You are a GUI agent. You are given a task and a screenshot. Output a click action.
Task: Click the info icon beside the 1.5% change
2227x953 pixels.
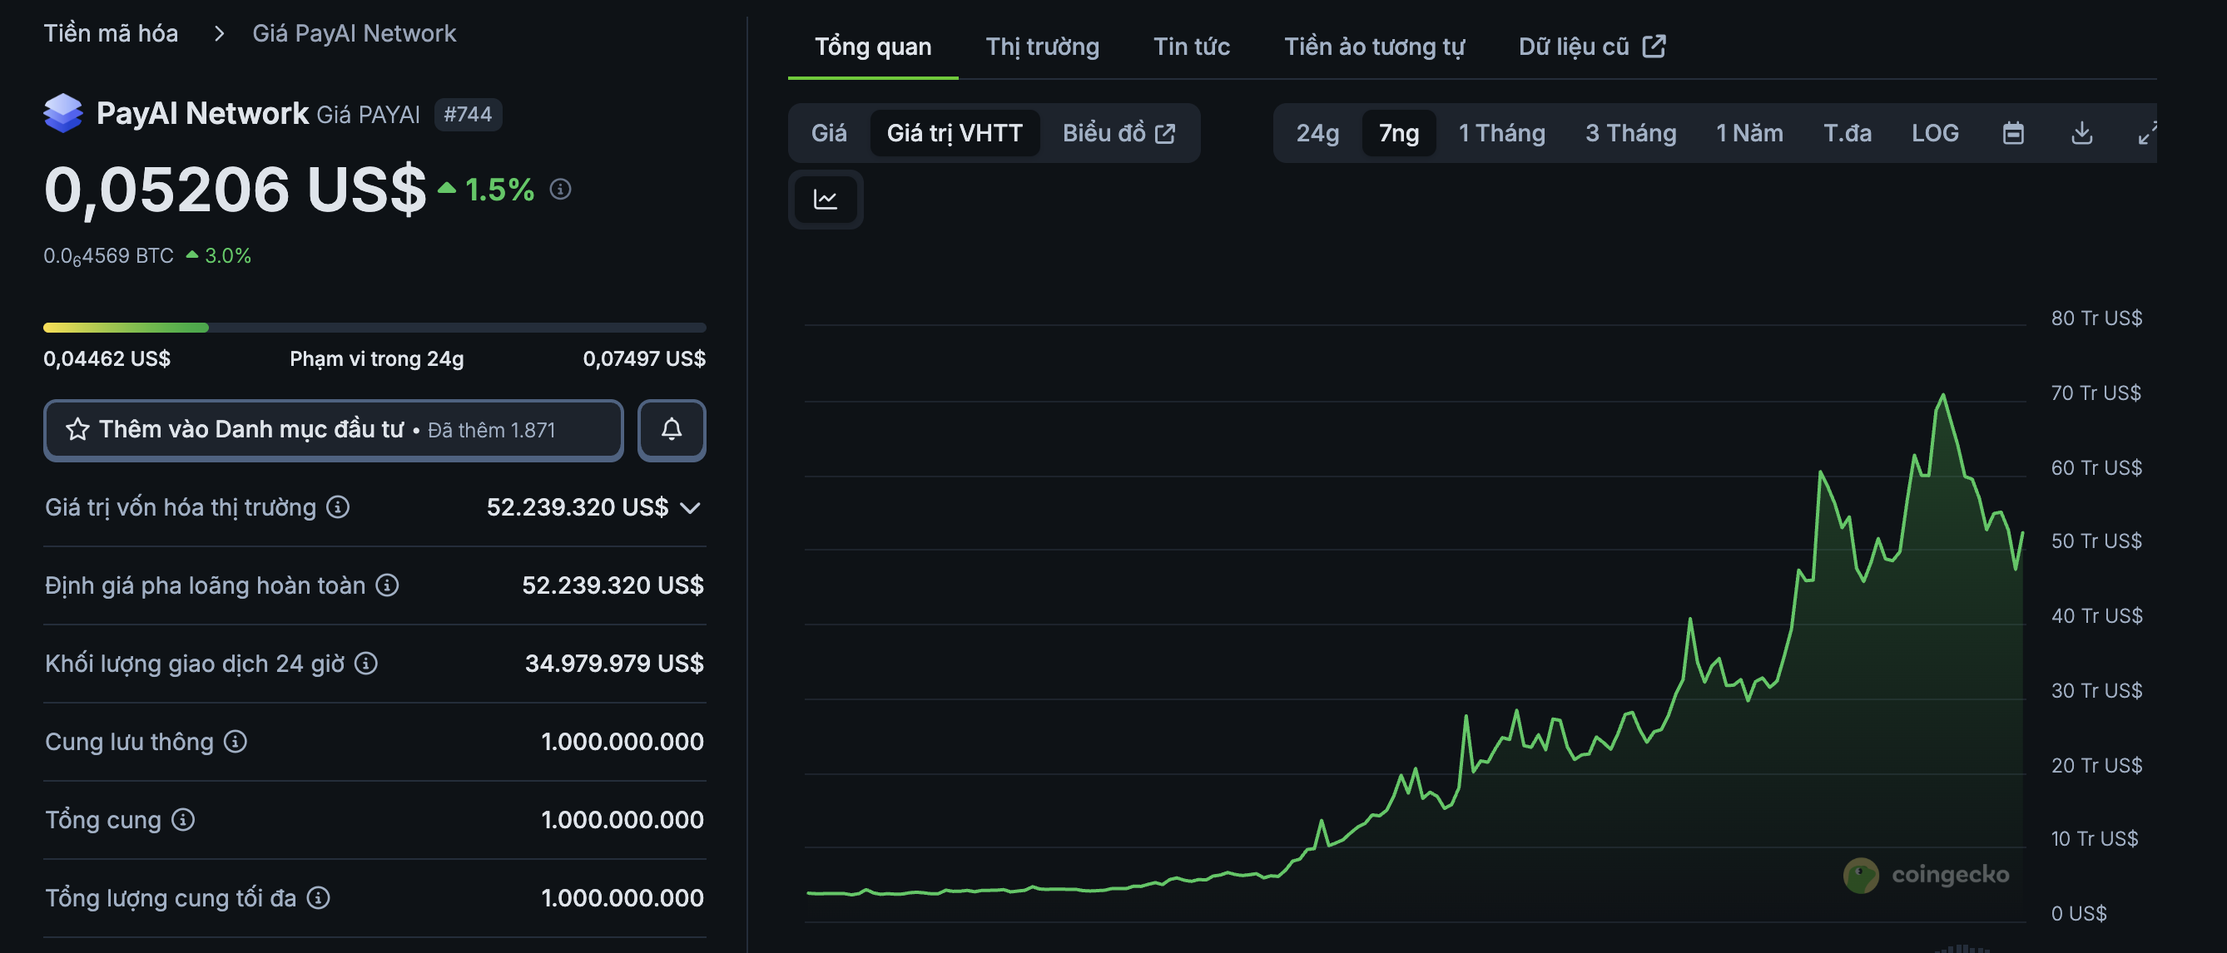pyautogui.click(x=560, y=190)
